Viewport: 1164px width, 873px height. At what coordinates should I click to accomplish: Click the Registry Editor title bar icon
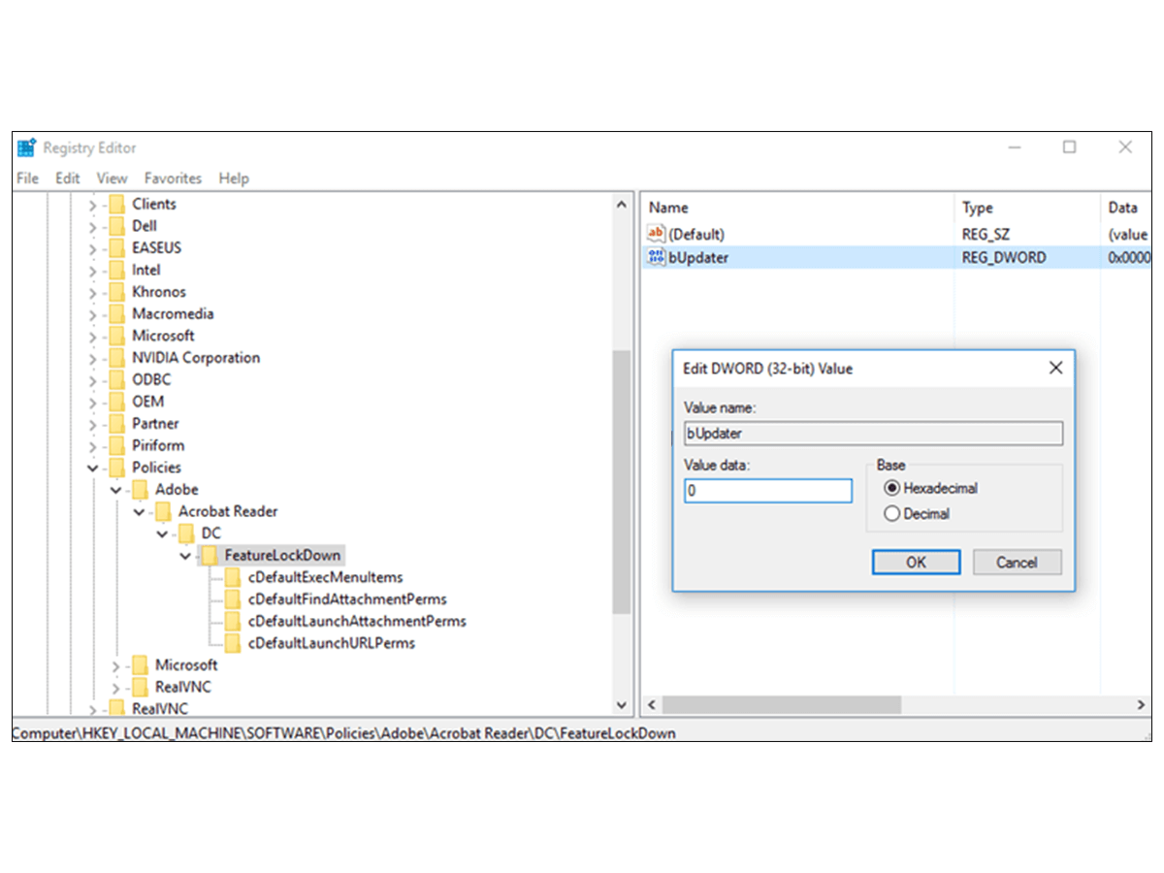(x=27, y=146)
